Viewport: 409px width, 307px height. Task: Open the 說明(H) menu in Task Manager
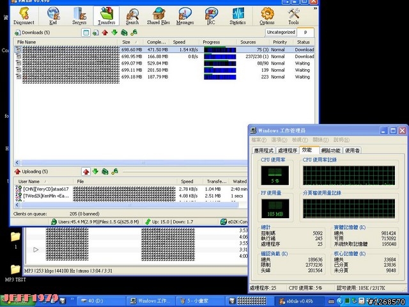tap(341, 140)
